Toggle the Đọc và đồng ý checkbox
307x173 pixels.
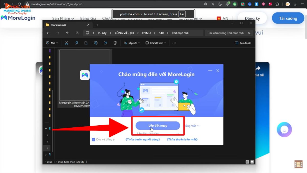tap(93, 140)
